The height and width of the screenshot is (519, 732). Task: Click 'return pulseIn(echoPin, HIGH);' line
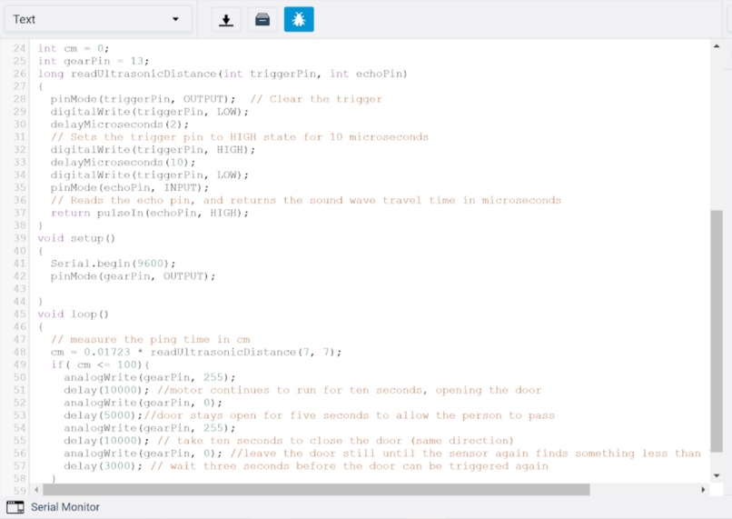149,213
